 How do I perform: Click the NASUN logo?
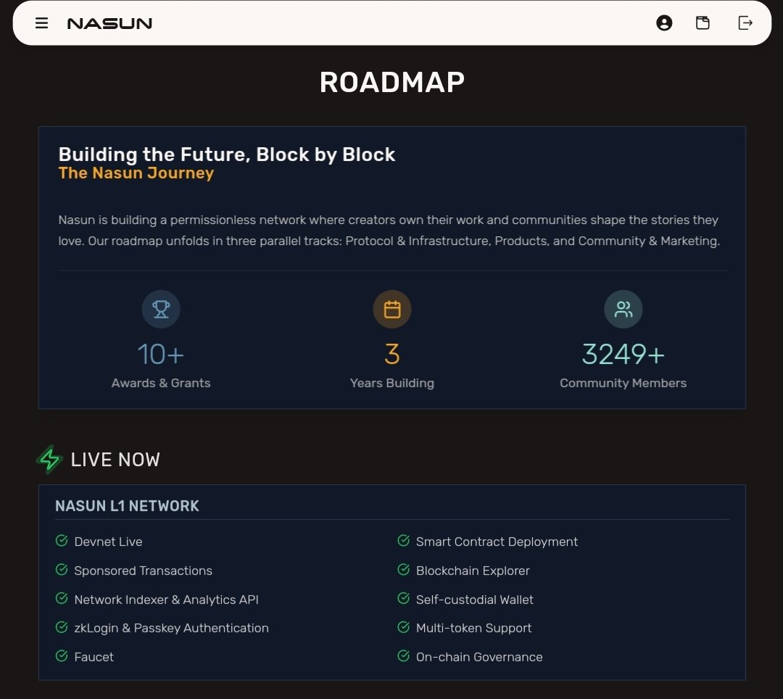coord(109,23)
